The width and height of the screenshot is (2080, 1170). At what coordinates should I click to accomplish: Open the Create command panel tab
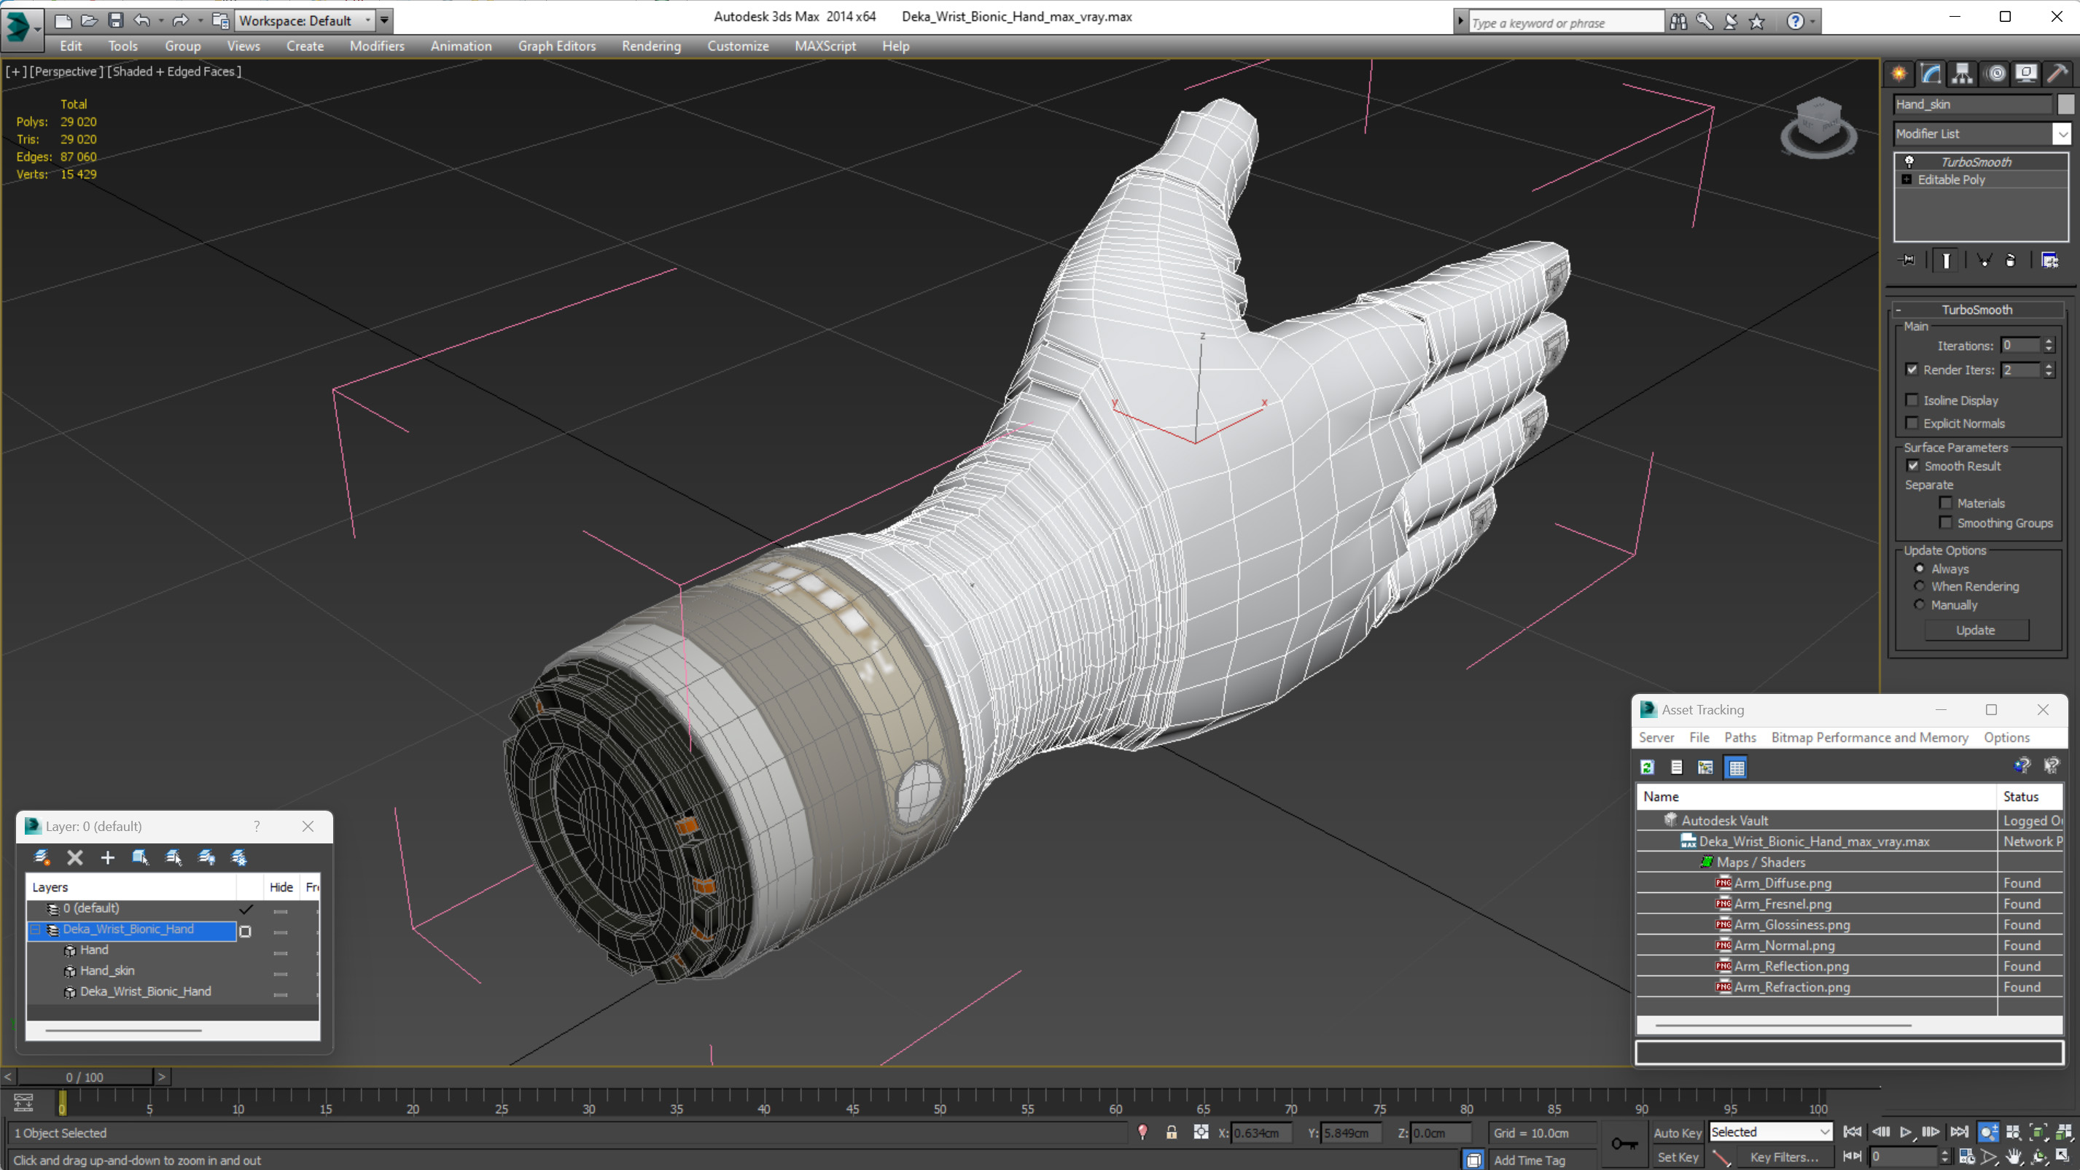1899,74
